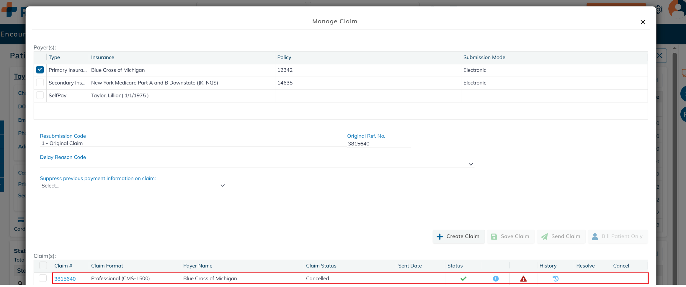Open claim history clock icon
Screen dimensions: 686x287
[x=555, y=278]
